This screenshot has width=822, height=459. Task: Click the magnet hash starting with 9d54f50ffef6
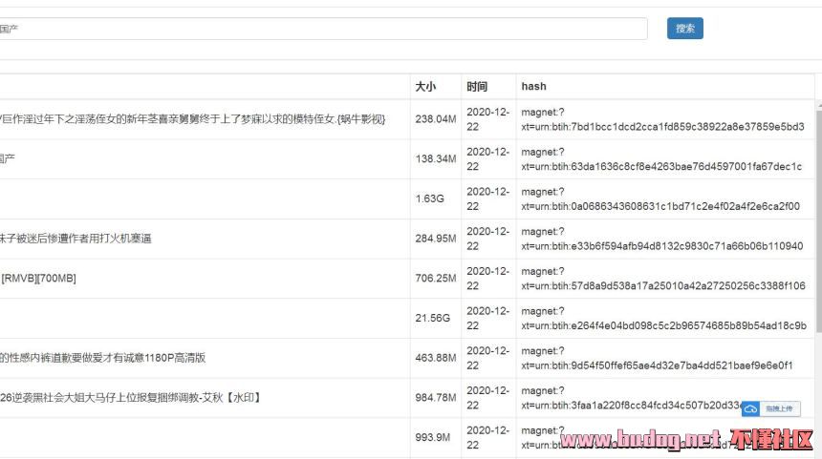click(x=657, y=358)
